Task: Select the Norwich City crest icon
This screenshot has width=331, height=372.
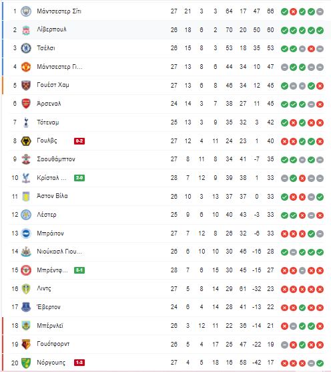Action: [x=26, y=363]
